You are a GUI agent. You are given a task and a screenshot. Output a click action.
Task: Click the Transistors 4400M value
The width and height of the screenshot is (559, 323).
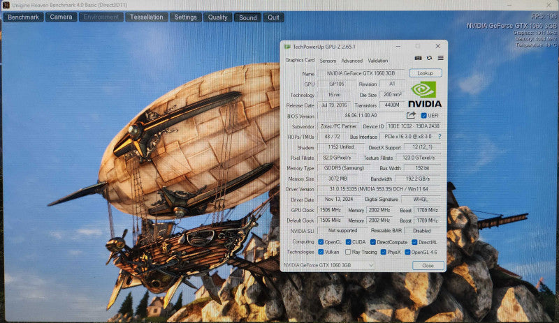(x=392, y=105)
